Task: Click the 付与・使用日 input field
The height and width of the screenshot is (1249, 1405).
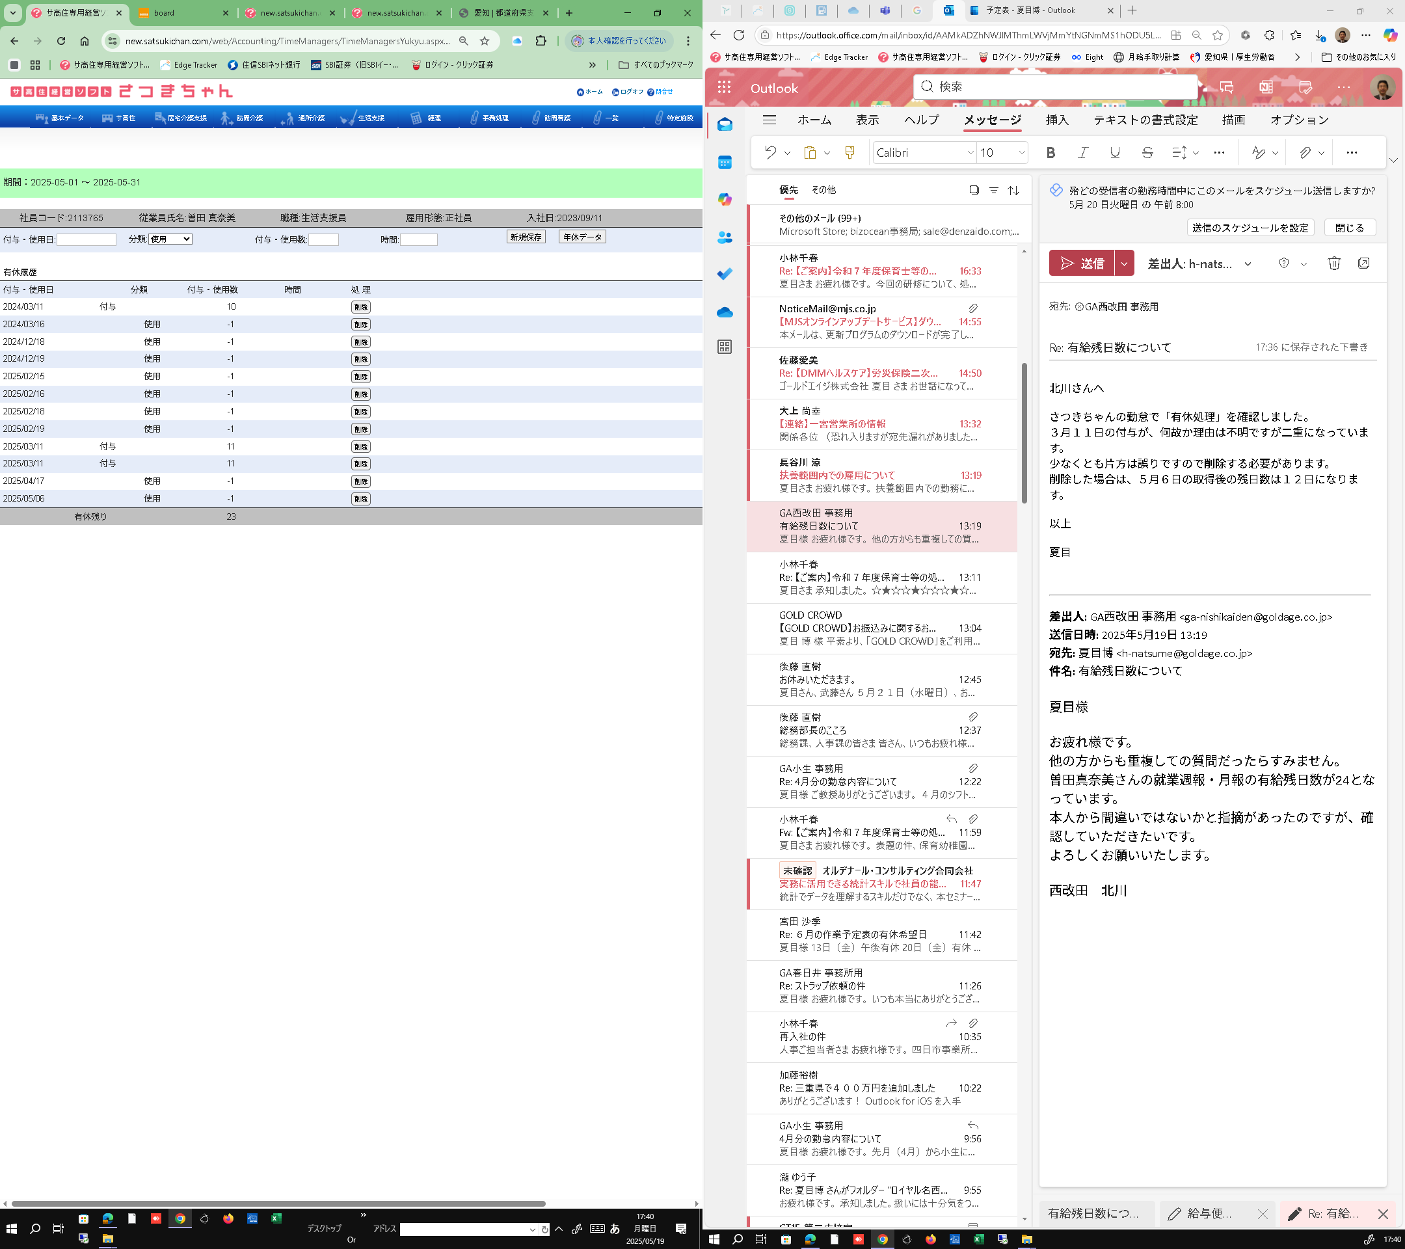Action: point(87,240)
